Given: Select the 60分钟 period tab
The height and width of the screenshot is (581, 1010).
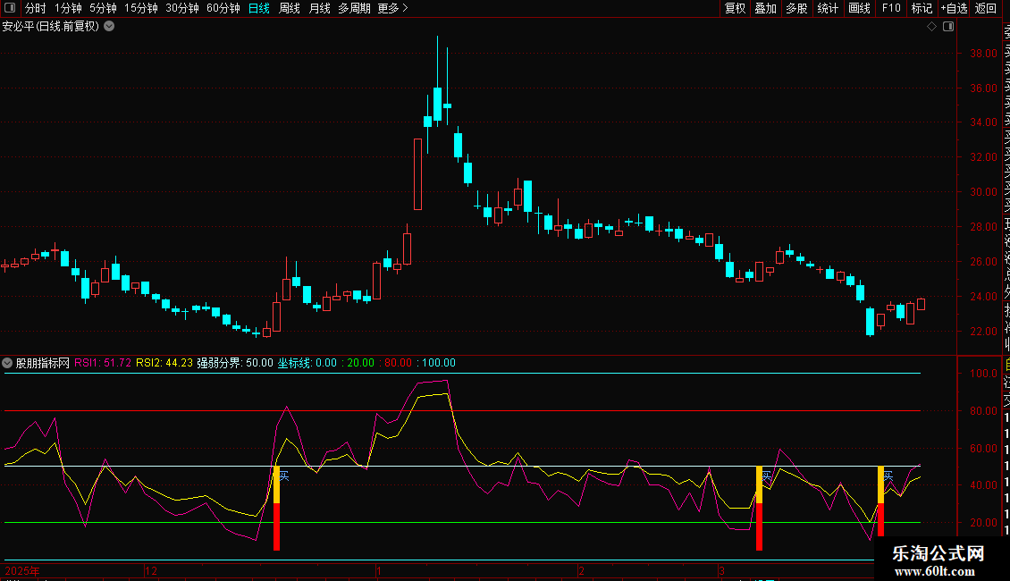Looking at the screenshot, I should pos(223,8).
